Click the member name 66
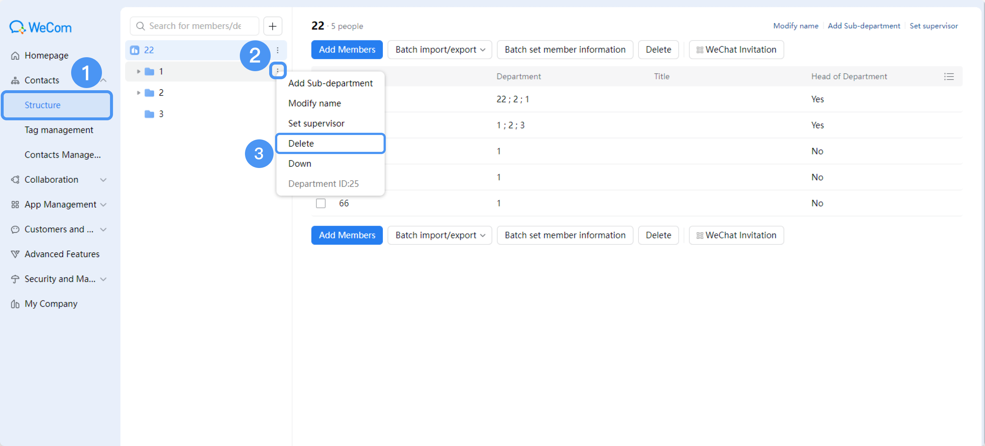The width and height of the screenshot is (985, 446). (x=344, y=203)
